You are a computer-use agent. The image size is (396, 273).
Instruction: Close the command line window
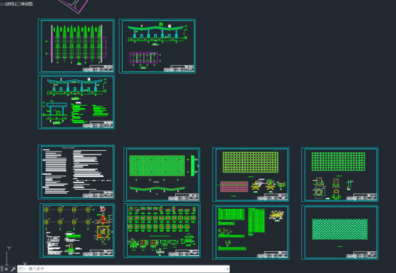(x=6, y=269)
